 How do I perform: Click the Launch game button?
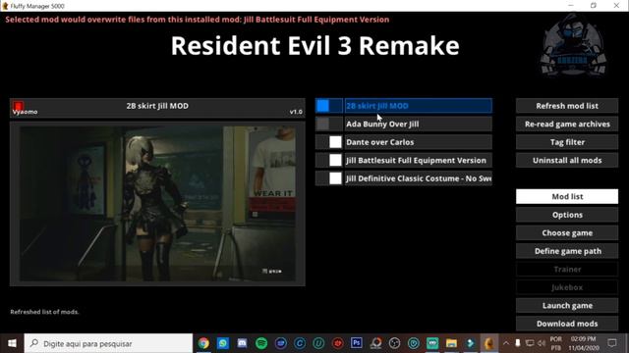pyautogui.click(x=567, y=305)
